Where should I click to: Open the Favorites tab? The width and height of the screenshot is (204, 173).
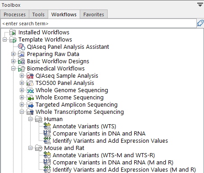[x=94, y=14]
